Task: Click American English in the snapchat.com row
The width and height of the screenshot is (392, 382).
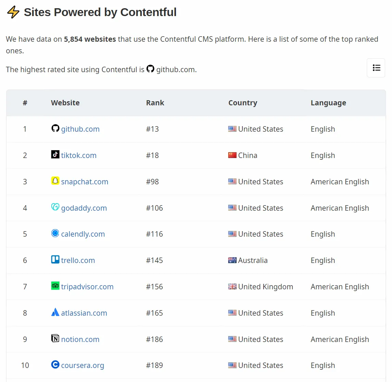Action: point(340,182)
